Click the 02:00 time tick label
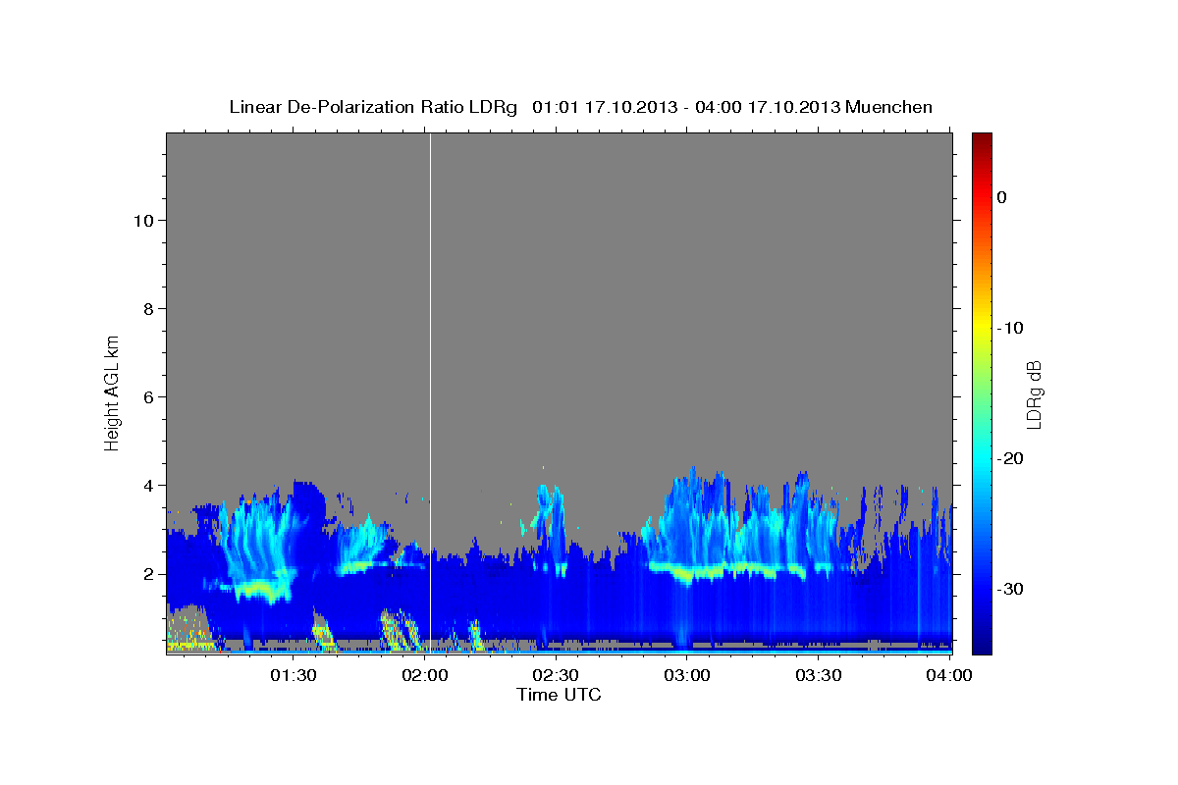The height and width of the screenshot is (785, 1178). pyautogui.click(x=424, y=675)
